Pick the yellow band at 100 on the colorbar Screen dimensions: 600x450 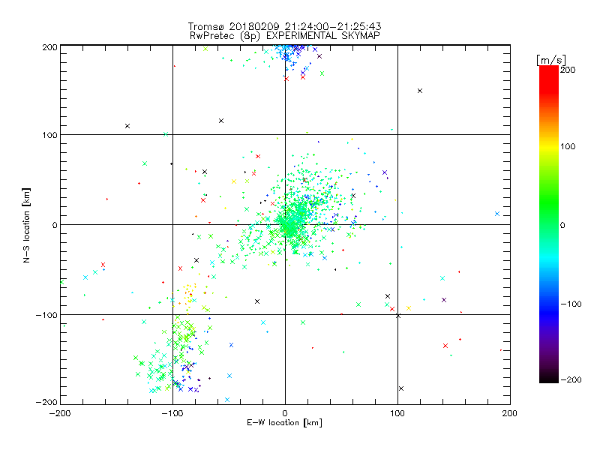549,146
